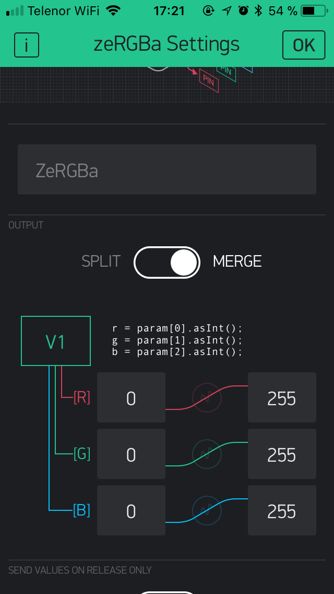The width and height of the screenshot is (334, 594).
Task: Edit the green channel maximum value 255
Action: 282,454
